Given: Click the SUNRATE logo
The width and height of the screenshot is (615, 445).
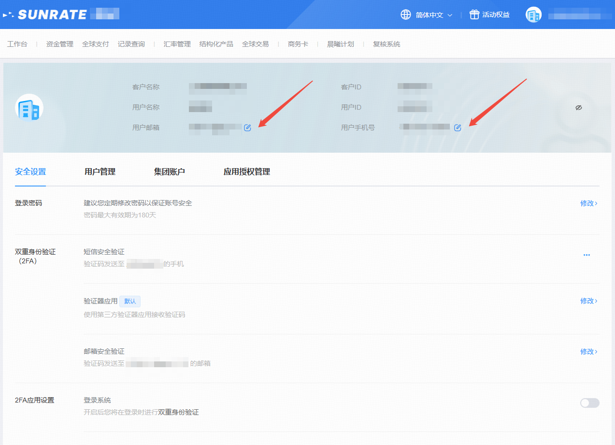Looking at the screenshot, I should [x=52, y=14].
